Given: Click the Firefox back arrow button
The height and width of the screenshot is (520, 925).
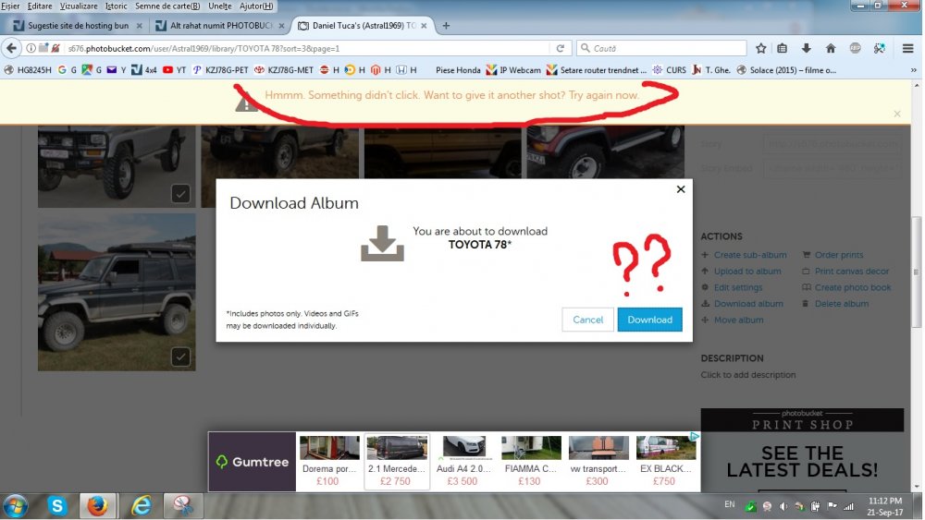Looking at the screenshot, I should coord(12,48).
